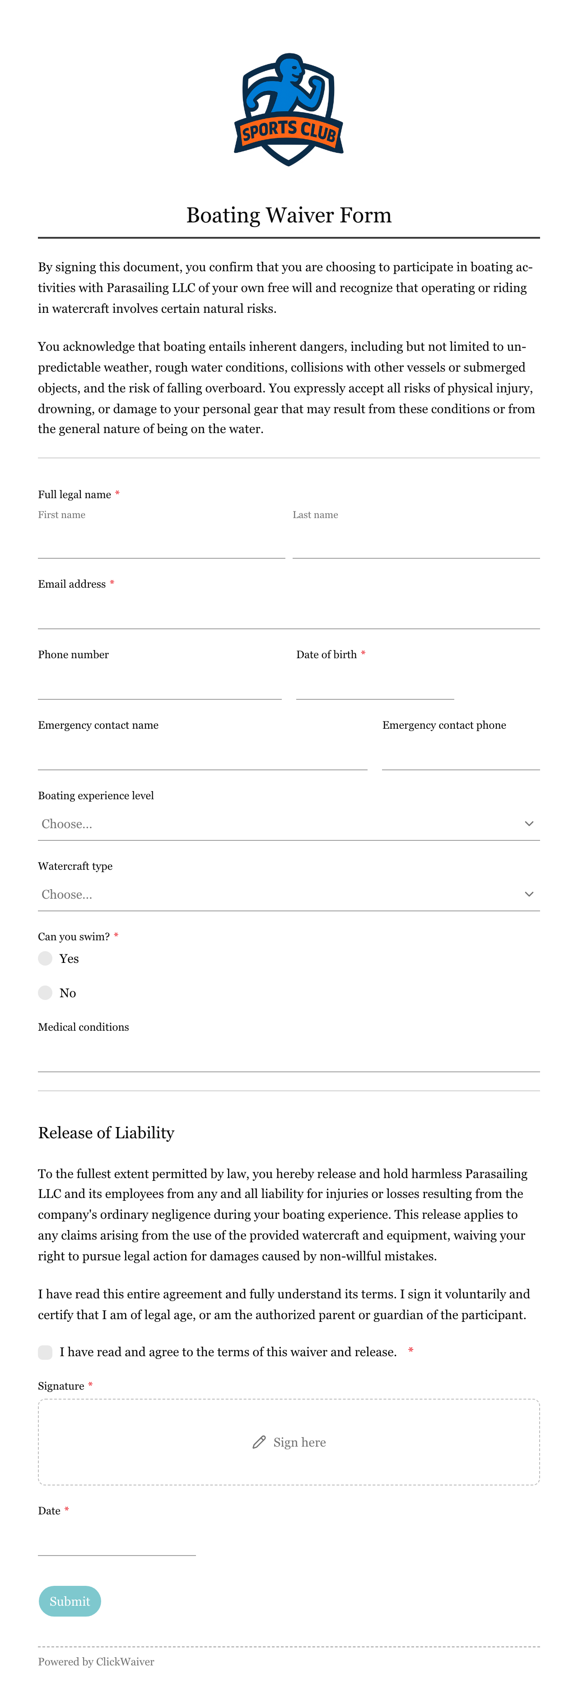
Task: Click the Sign here signature area
Action: point(289,1442)
